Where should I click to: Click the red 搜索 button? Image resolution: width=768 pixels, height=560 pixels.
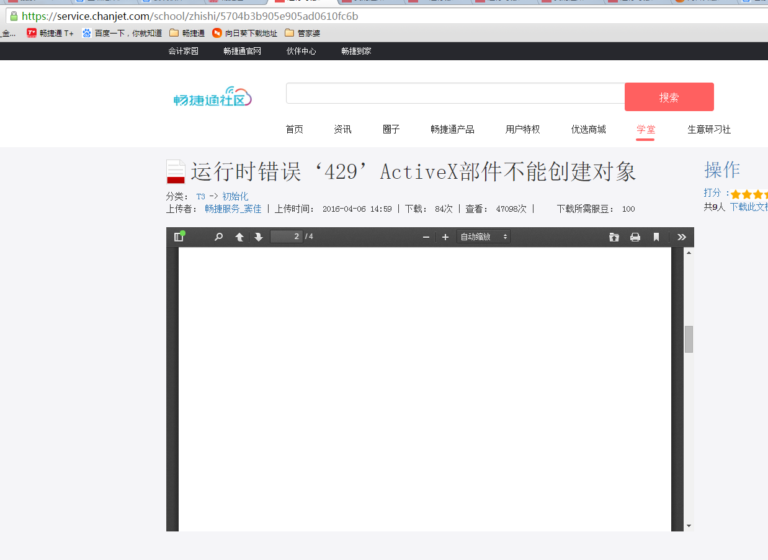point(669,97)
